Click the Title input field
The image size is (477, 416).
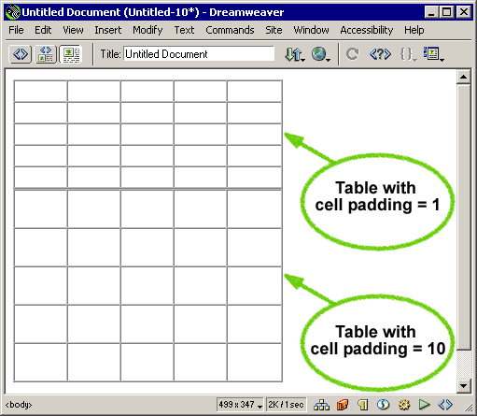[199, 54]
